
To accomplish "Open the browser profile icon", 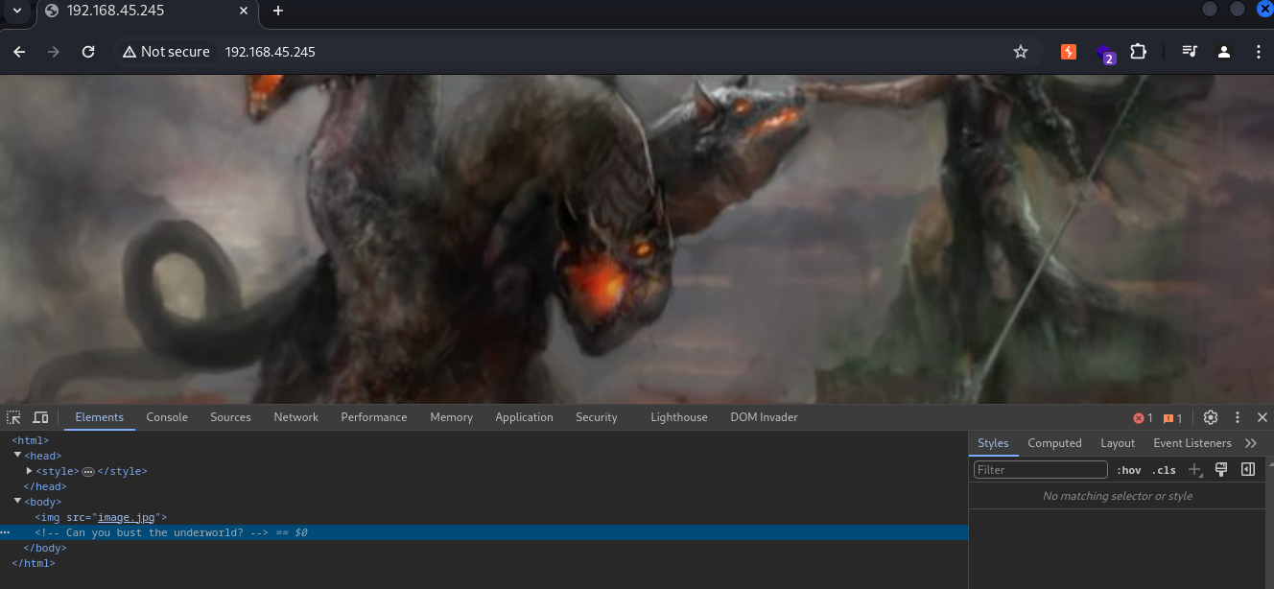I will (x=1224, y=52).
